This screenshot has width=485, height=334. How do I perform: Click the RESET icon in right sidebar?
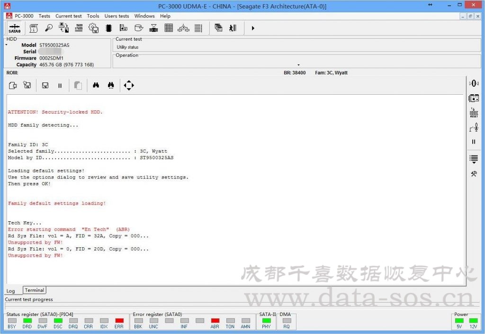[474, 113]
